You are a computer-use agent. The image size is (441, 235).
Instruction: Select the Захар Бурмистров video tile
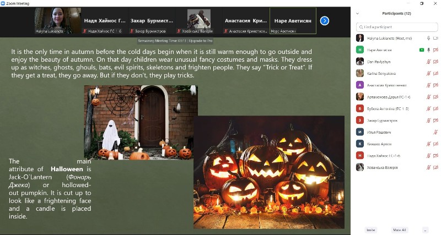click(x=152, y=21)
